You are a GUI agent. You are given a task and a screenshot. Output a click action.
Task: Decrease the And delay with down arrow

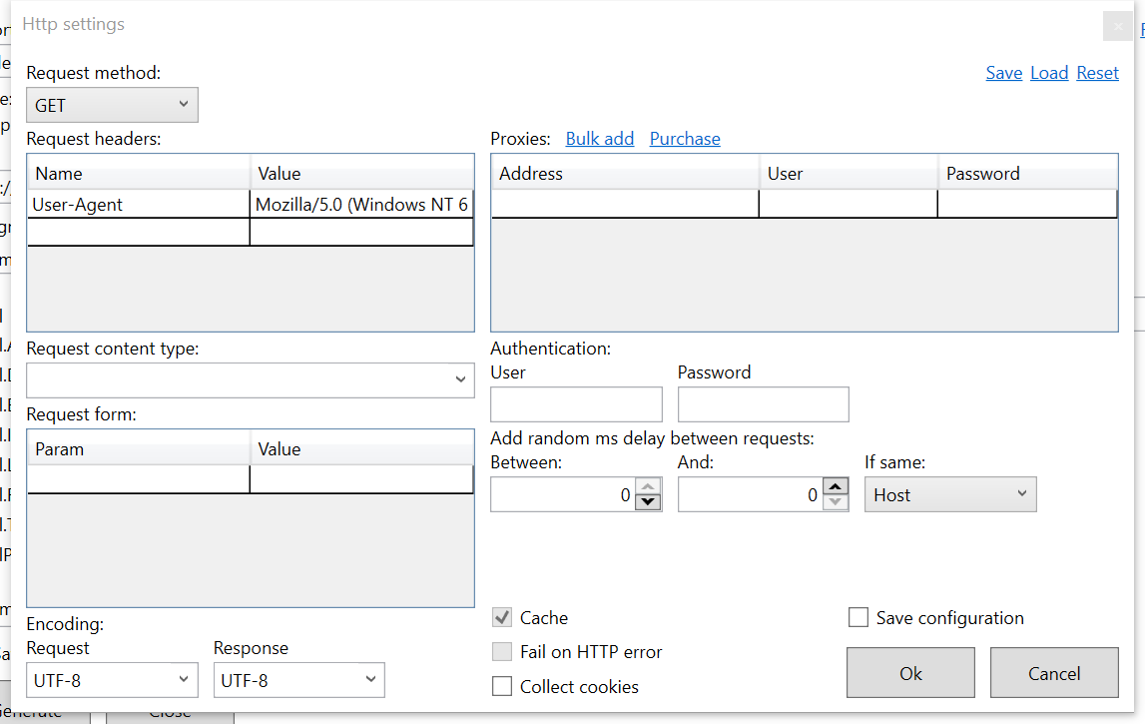tap(836, 502)
